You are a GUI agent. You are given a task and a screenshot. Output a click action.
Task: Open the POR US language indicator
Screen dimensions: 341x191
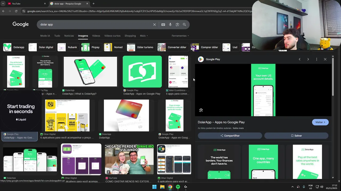click(311, 187)
